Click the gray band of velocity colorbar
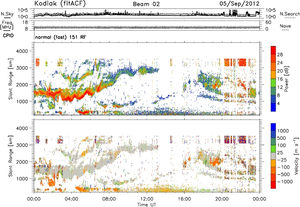This screenshot has height=207, width=300. [273, 156]
